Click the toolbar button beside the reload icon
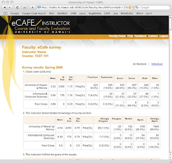Image resolution: width=172 pixels, height=163 pixels. pos(25,7)
